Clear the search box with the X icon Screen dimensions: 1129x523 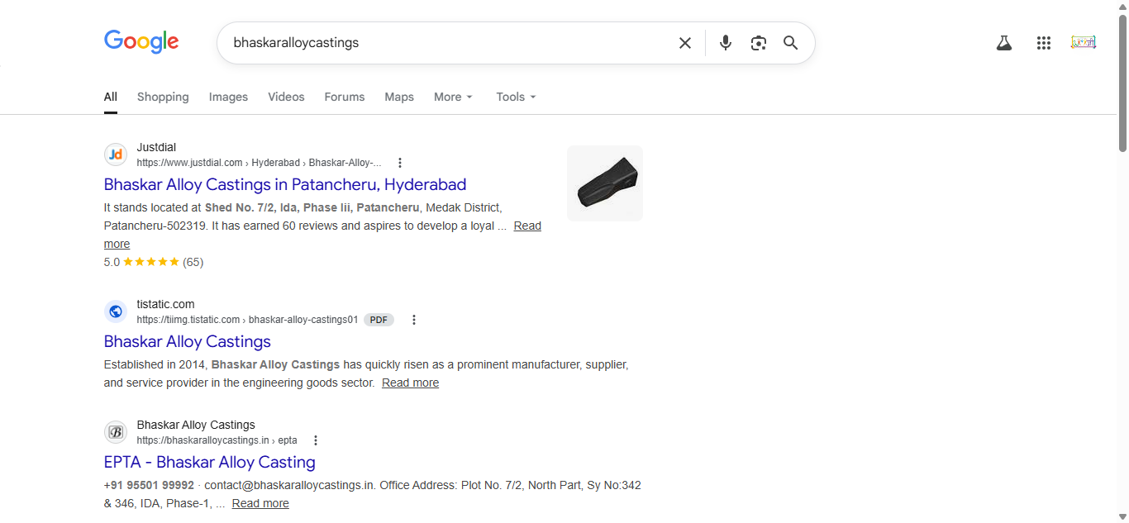click(684, 43)
